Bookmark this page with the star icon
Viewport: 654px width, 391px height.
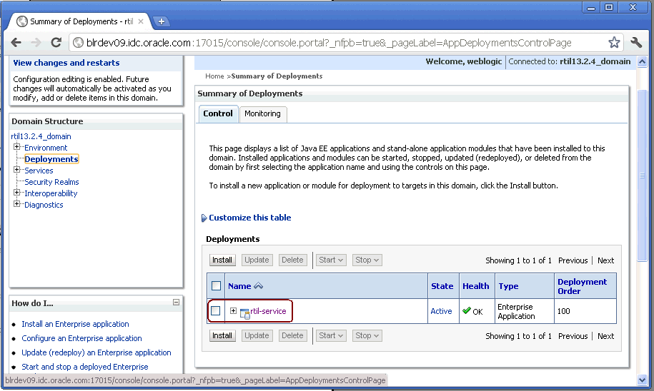coord(613,43)
